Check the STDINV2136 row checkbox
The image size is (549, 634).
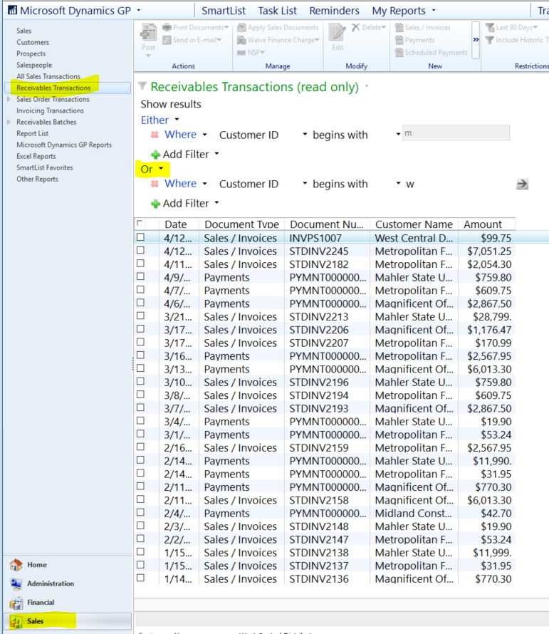coord(140,578)
